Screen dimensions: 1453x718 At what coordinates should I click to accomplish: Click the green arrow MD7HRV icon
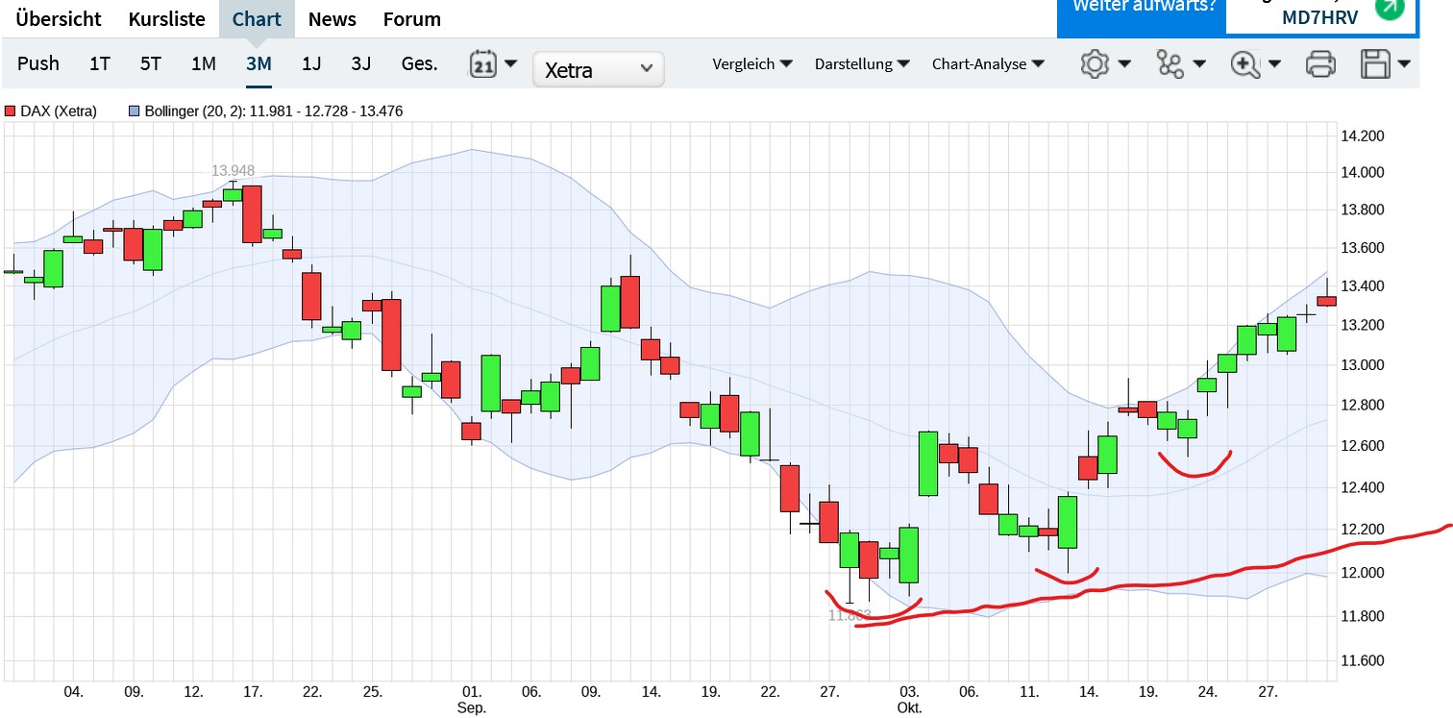(1390, 9)
